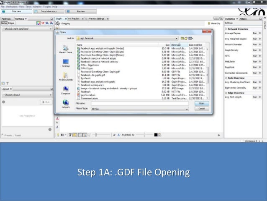
Task: Click the table view icon in Ranking
Action: pyautogui.click(x=3, y=84)
